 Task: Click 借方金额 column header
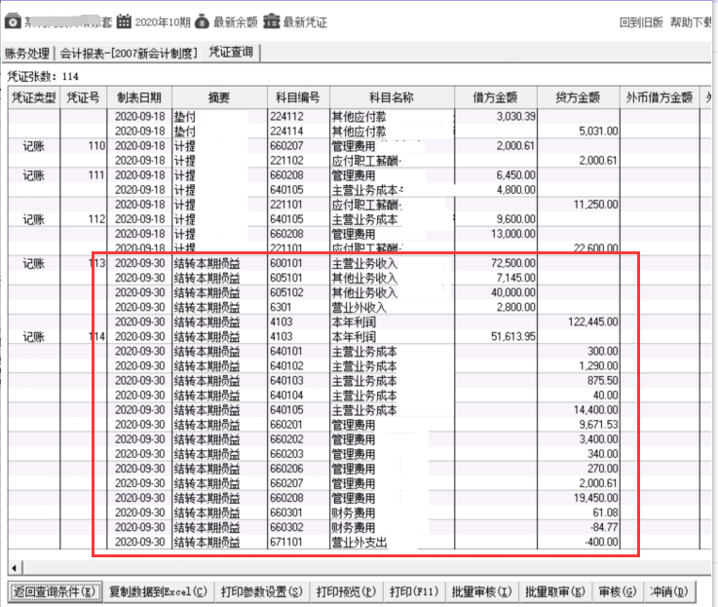click(x=496, y=97)
